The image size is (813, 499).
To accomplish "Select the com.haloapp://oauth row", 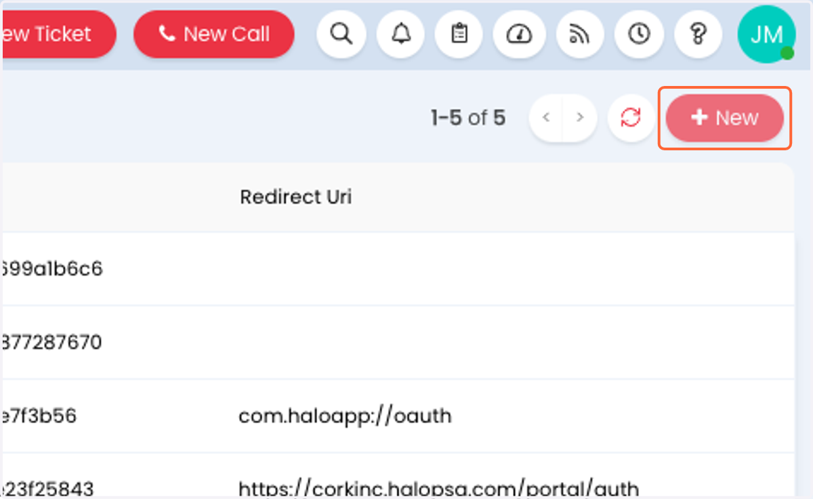I will 398,416.
